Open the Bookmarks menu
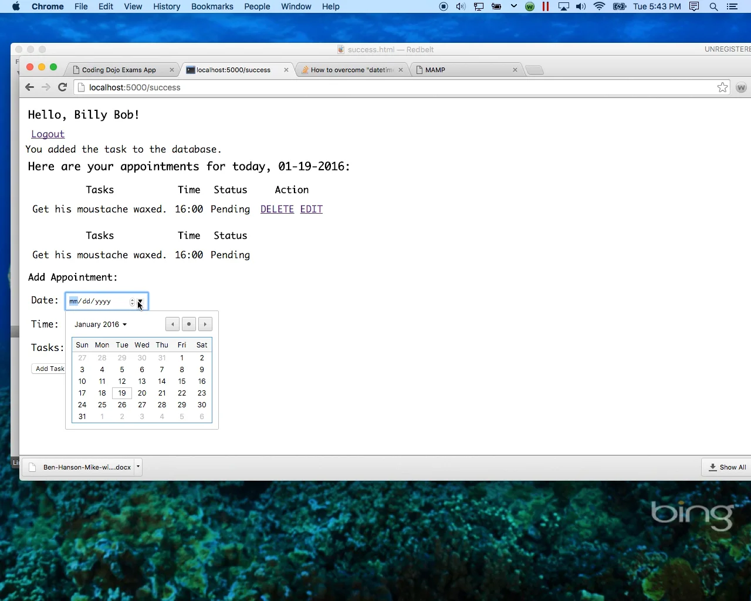Viewport: 751px width, 601px height. click(x=212, y=6)
